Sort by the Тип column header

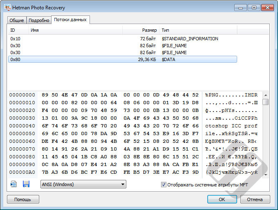(x=198, y=30)
